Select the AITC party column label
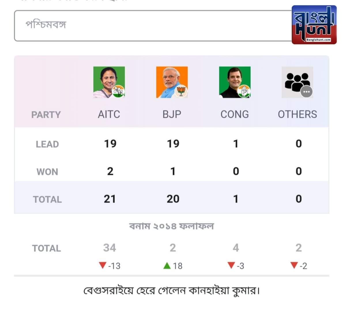 click(109, 114)
